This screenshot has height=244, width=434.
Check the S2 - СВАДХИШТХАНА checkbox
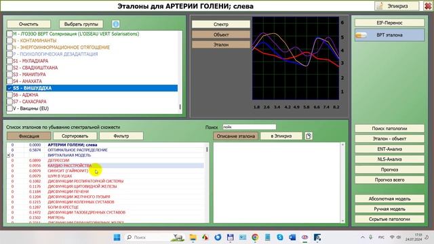(9, 68)
